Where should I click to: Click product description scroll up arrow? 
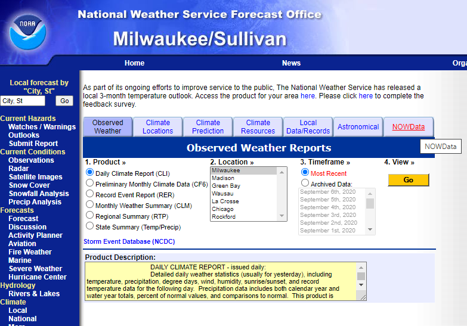[x=361, y=268]
